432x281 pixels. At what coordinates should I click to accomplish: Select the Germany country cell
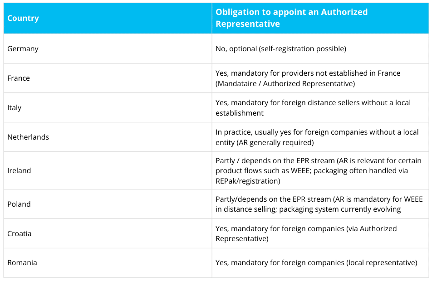(23, 48)
